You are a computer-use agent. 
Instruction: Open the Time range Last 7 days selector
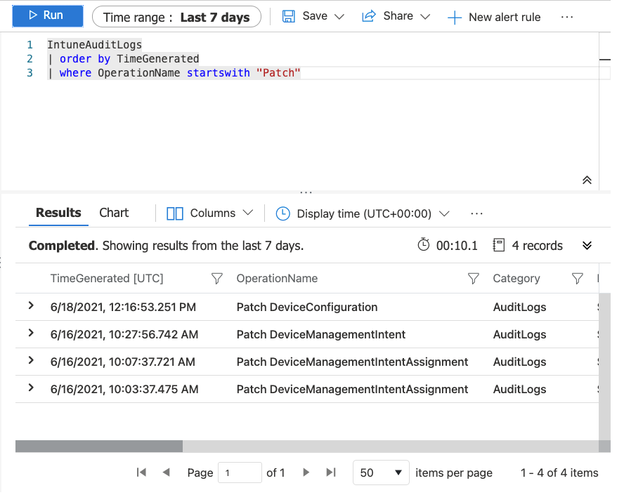176,18
